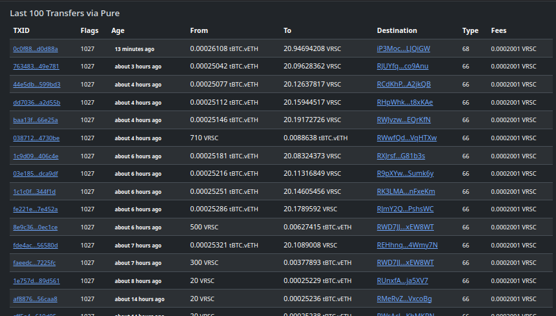Image resolution: width=556 pixels, height=316 pixels.
Task: Open destination address iP3Moc...LJQiGW
Action: coord(404,48)
